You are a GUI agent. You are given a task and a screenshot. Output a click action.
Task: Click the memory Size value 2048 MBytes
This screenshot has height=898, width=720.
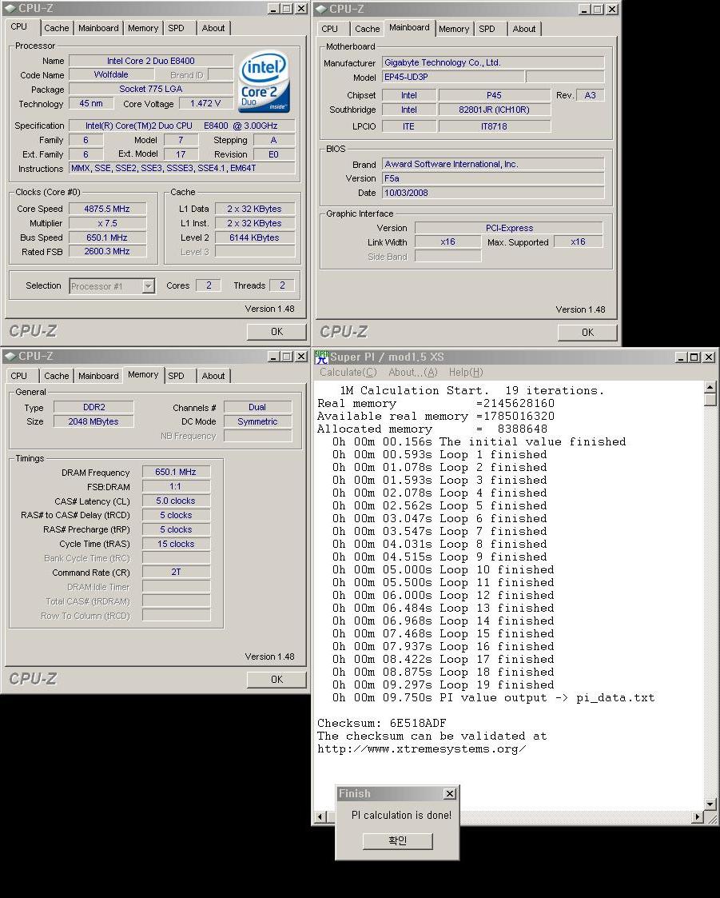coord(93,421)
